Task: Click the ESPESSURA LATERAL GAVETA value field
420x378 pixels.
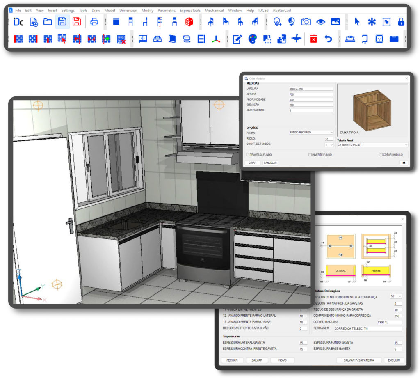Action: [x=303, y=343]
